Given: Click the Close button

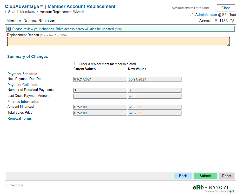Looking at the screenshot, I should pyautogui.click(x=226, y=8).
